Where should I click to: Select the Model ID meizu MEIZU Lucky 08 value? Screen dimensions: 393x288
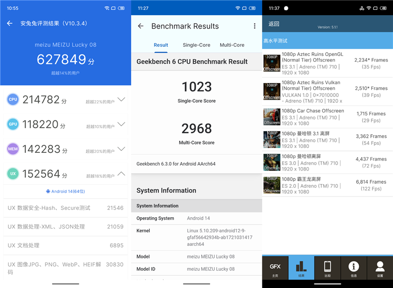point(211,269)
